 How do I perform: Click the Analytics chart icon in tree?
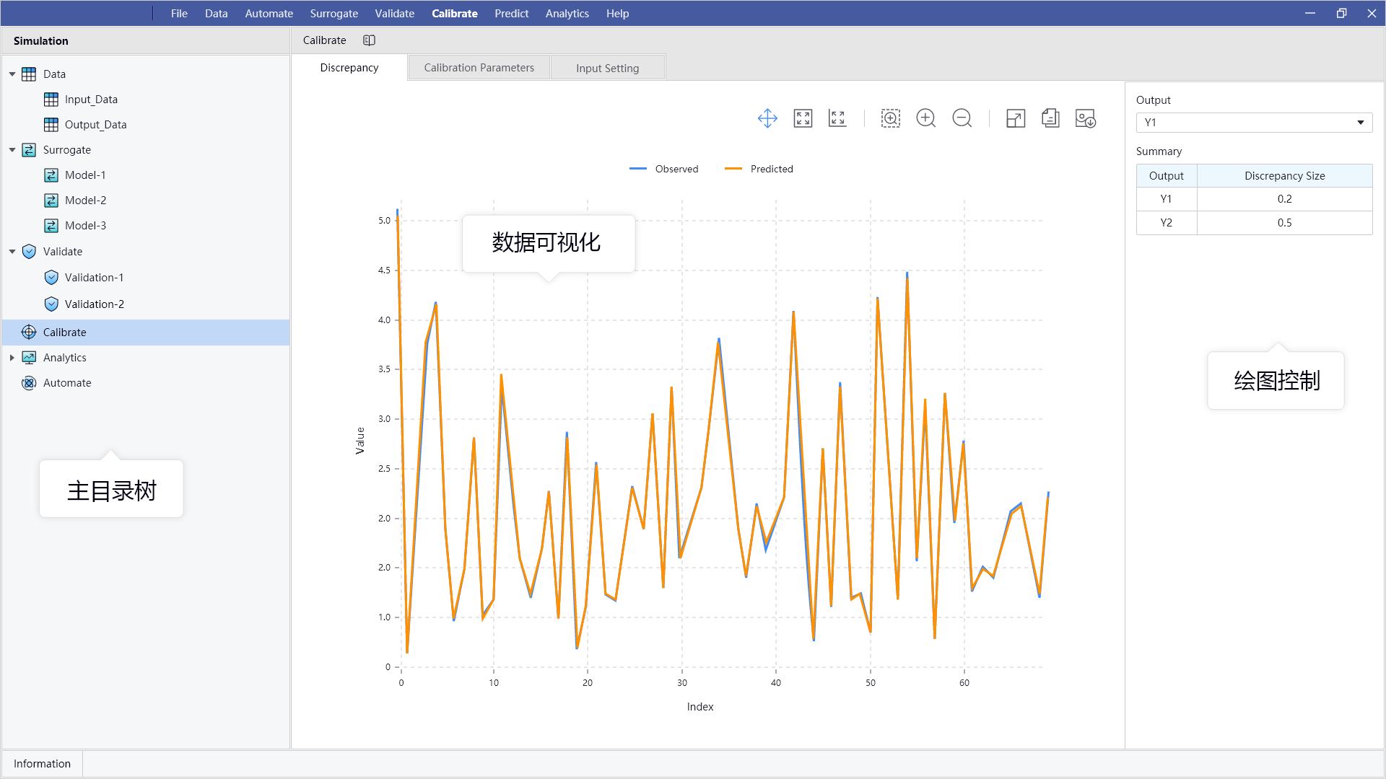point(29,358)
